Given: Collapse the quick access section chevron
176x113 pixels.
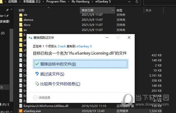Looking at the screenshot, I should 11,10.
